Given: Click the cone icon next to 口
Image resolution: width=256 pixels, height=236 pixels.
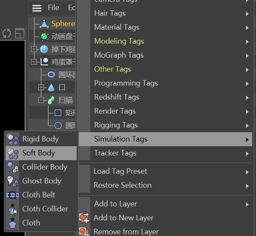Looking at the screenshot, I should (51, 87).
